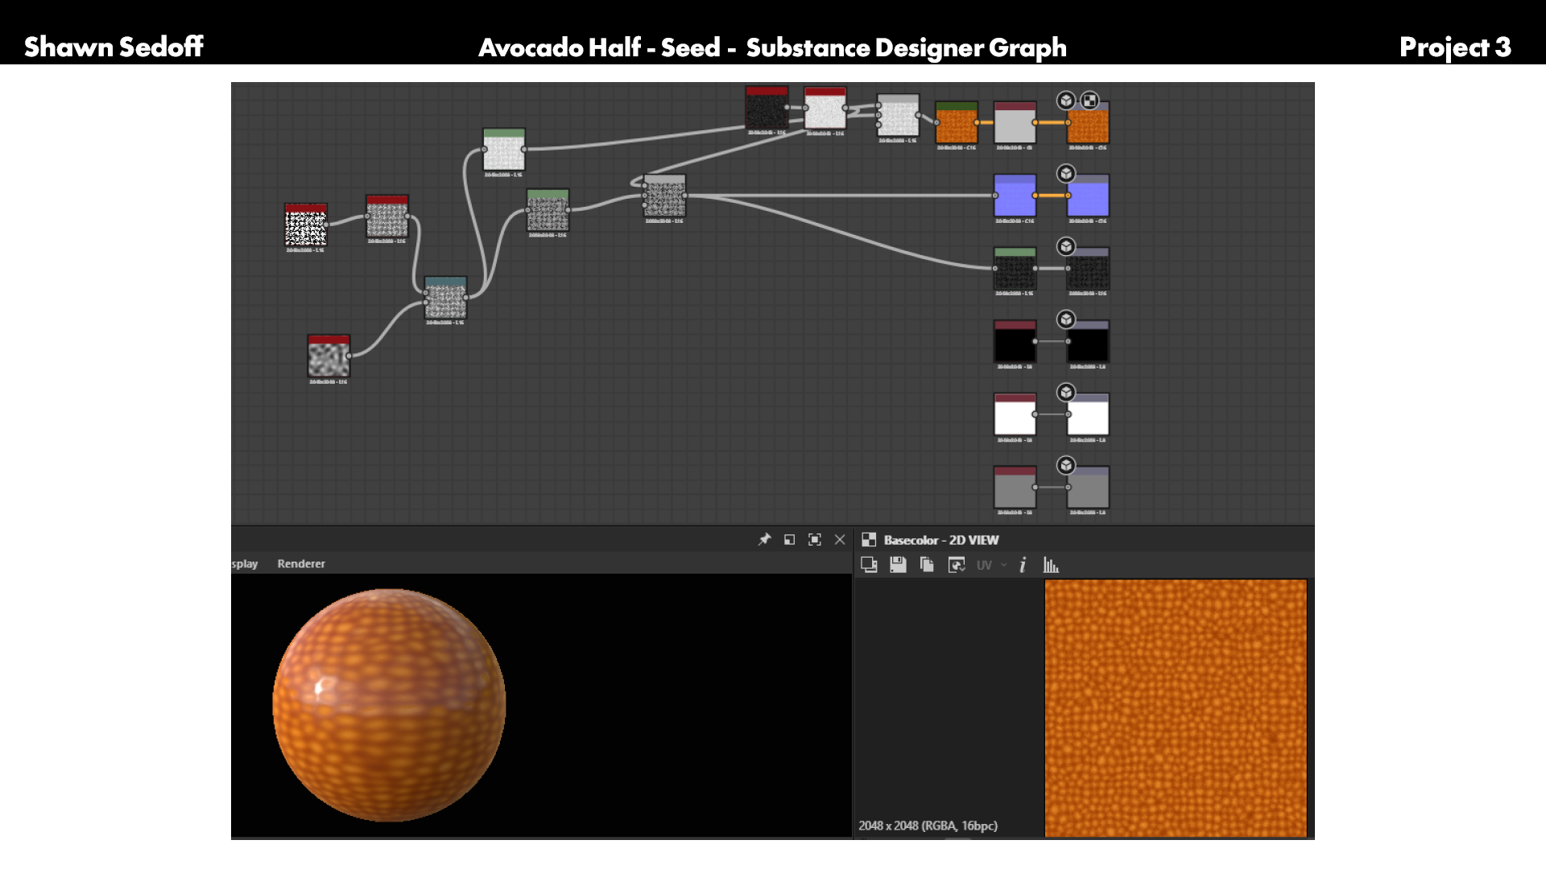1546x869 pixels.
Task: Click the 3D badge above the blue normal output node
Action: click(1066, 174)
